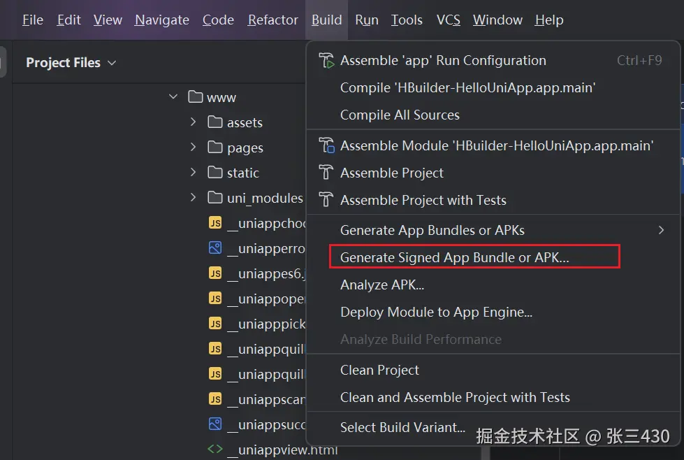The height and width of the screenshot is (460, 684).
Task: Open the File menu
Action: [33, 20]
